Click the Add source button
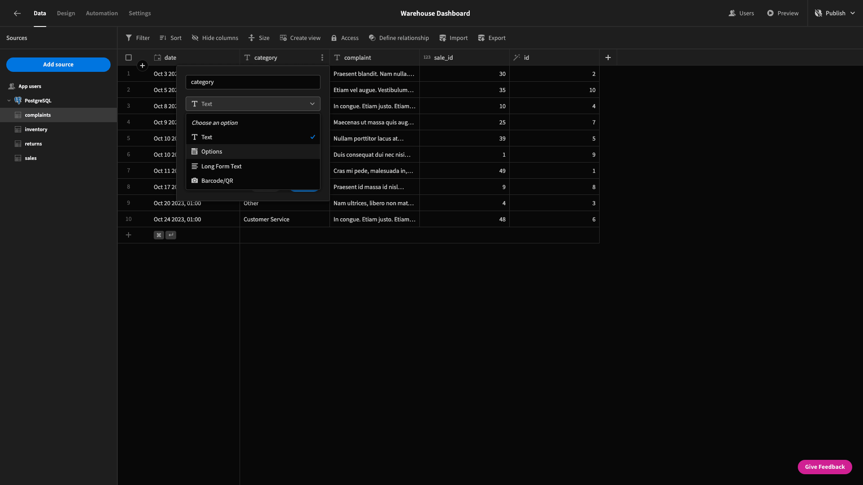Viewport: 863px width, 485px height. click(x=58, y=65)
